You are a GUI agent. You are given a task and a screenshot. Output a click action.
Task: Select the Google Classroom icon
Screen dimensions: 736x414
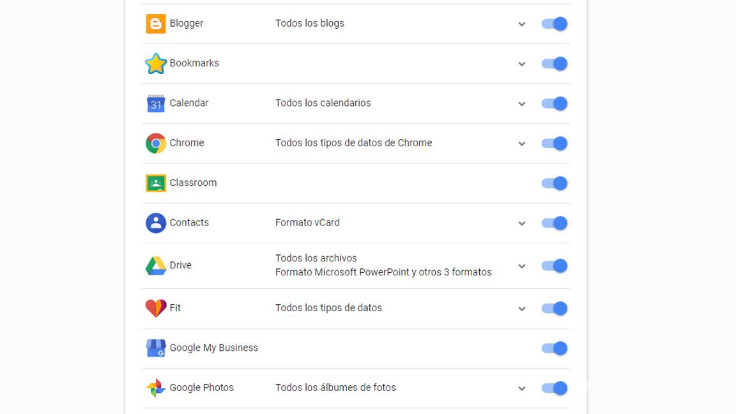(155, 183)
